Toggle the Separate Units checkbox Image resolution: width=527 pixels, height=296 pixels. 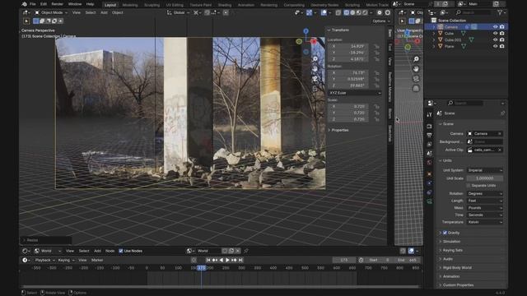469,185
